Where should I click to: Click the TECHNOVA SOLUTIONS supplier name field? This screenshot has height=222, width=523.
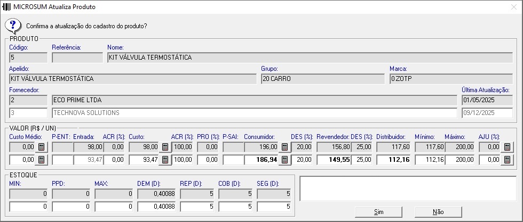[x=254, y=113]
